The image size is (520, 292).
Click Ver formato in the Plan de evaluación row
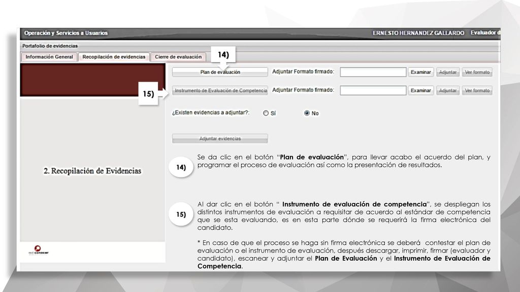[x=477, y=72]
